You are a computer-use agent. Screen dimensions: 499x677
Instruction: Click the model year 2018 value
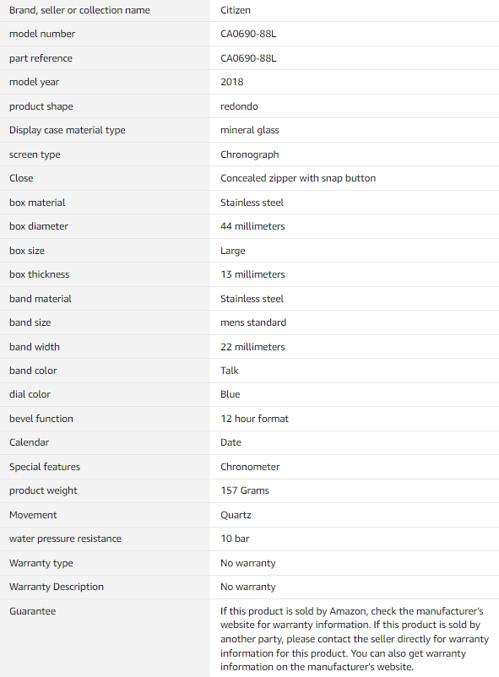tap(231, 82)
